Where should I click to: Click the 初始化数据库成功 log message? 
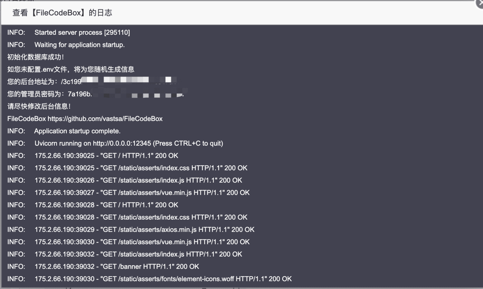click(36, 57)
